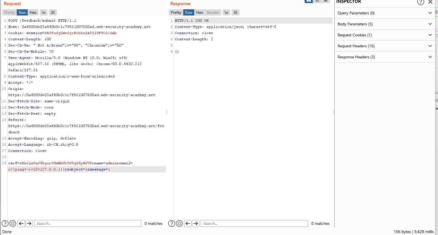Image resolution: width=438 pixels, height=235 pixels.
Task: Click the Request Cookies chevron arrow
Action: coord(430,35)
